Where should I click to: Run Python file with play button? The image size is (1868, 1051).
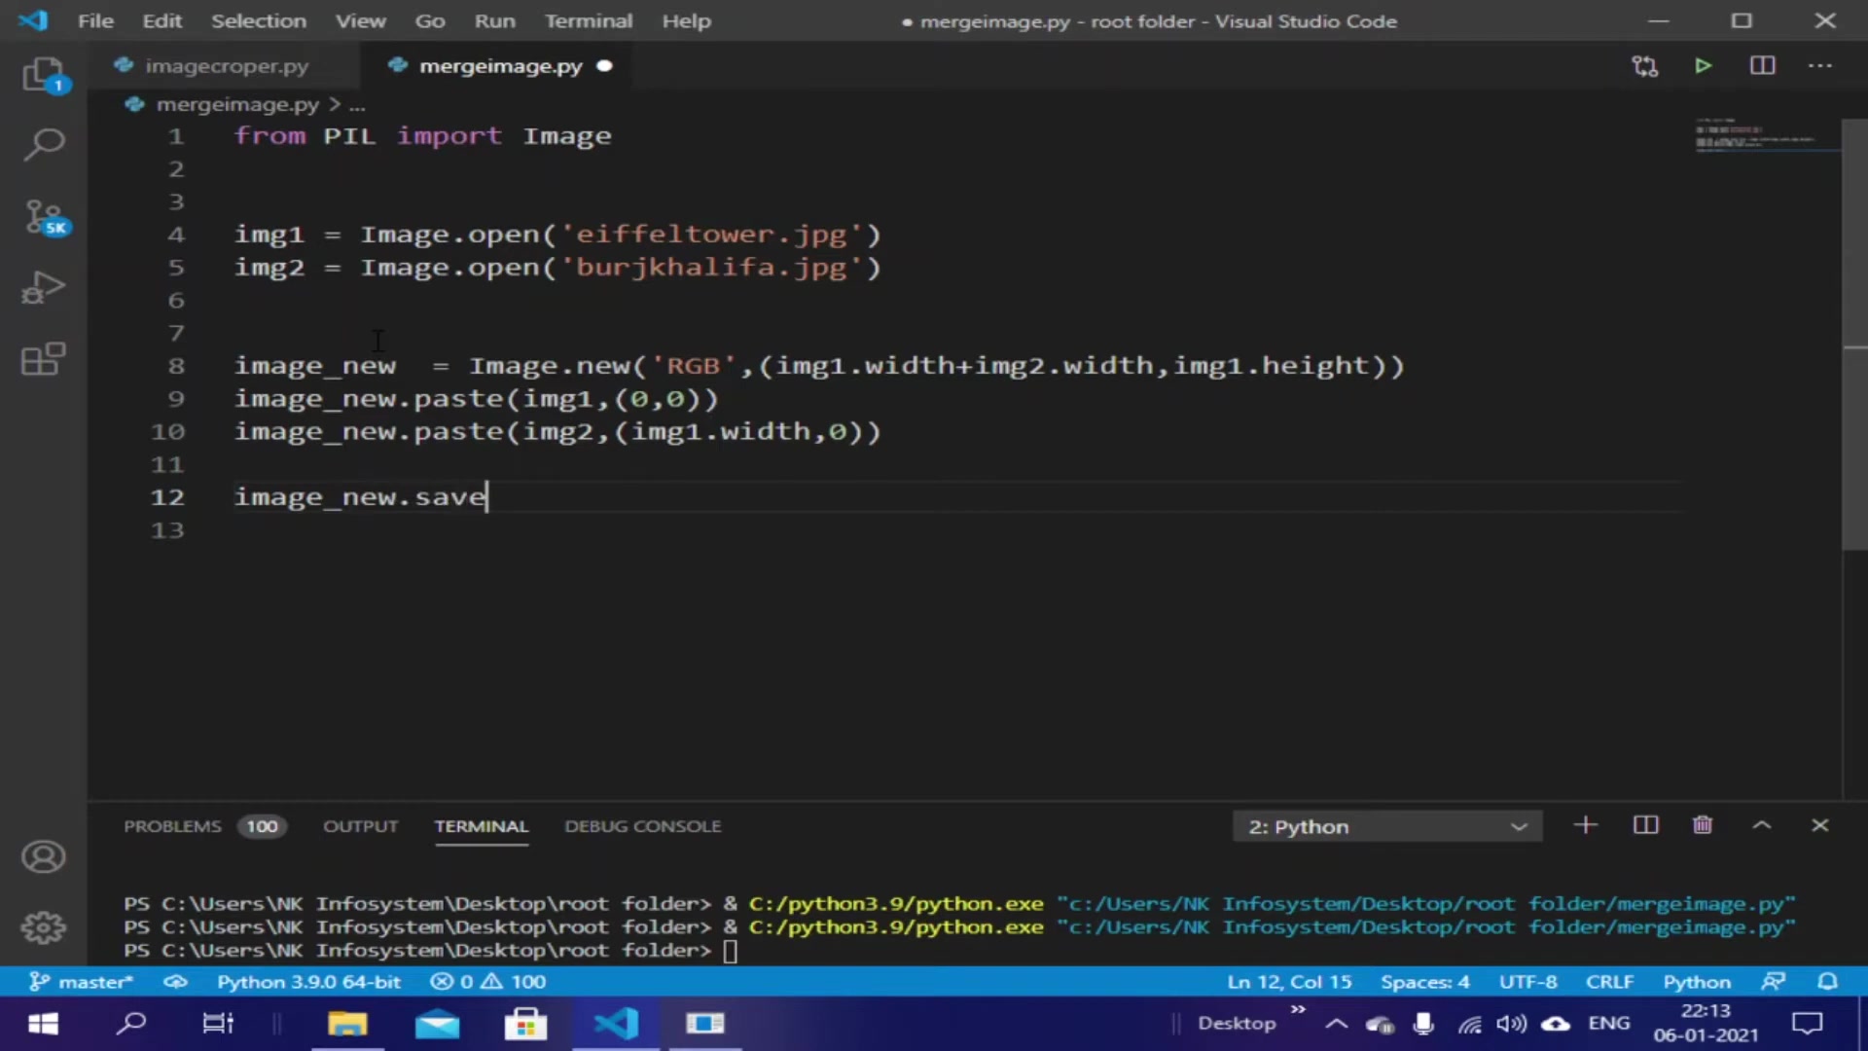click(1703, 66)
